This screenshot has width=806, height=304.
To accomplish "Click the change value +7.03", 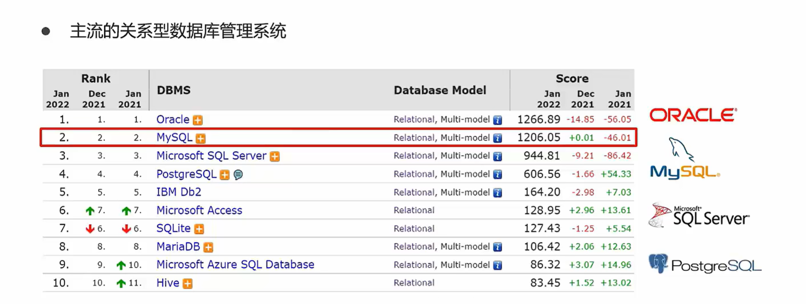I will [x=618, y=192].
